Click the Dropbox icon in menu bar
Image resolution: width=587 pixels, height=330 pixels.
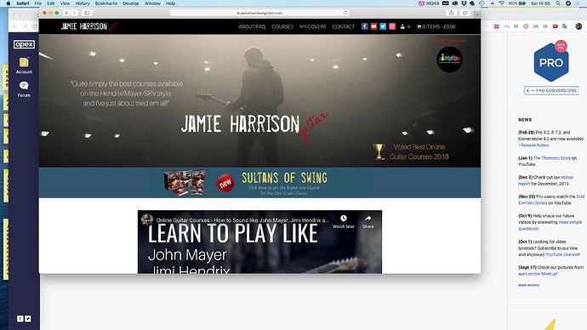tap(464, 3)
